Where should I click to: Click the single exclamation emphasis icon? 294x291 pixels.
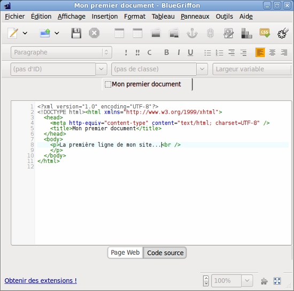[x=126, y=53]
